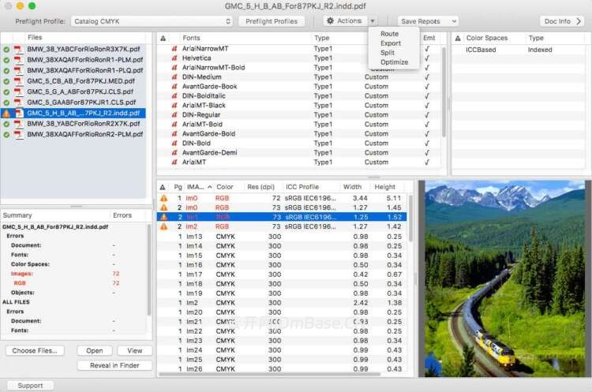Sort images by IMA... column header
The height and width of the screenshot is (392, 592).
pyautogui.click(x=200, y=187)
